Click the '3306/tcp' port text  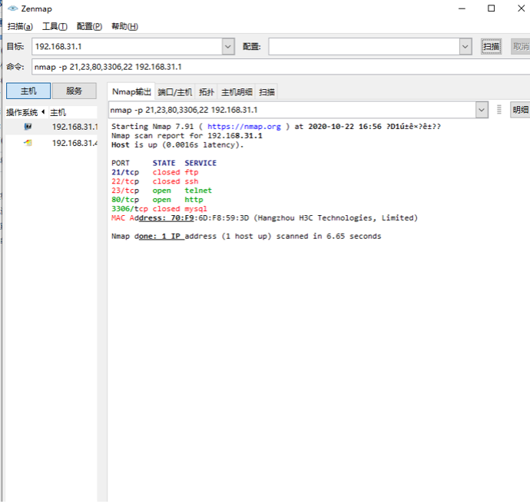click(130, 208)
